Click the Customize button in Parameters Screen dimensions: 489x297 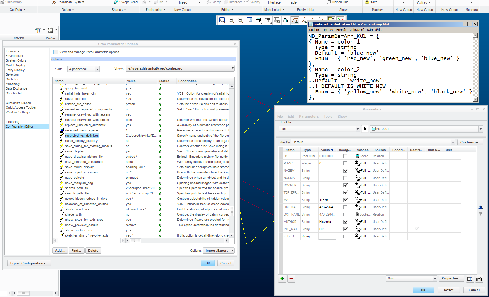click(470, 142)
